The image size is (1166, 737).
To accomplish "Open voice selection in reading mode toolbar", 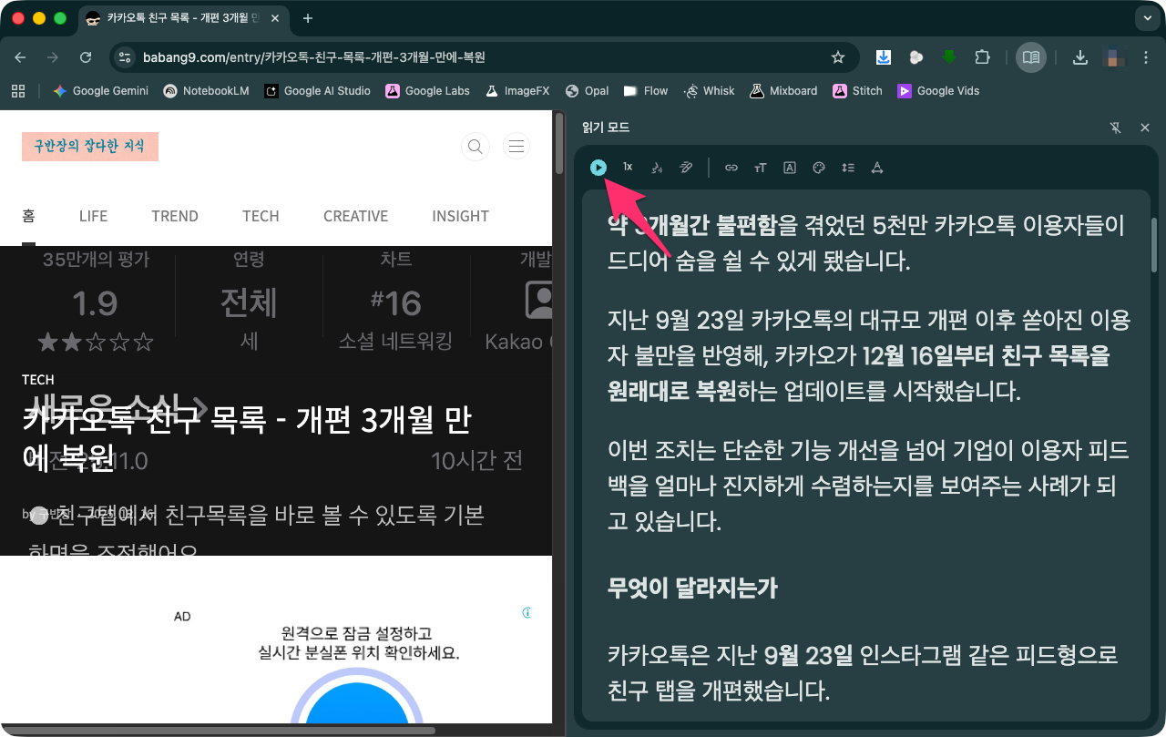I will pos(657,168).
